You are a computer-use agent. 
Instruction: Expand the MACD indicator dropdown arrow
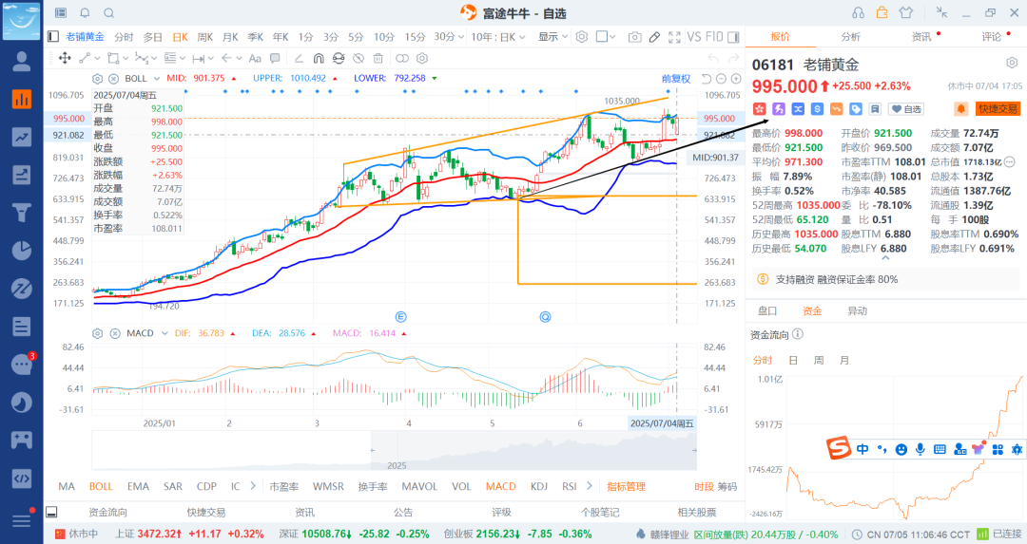point(165,333)
